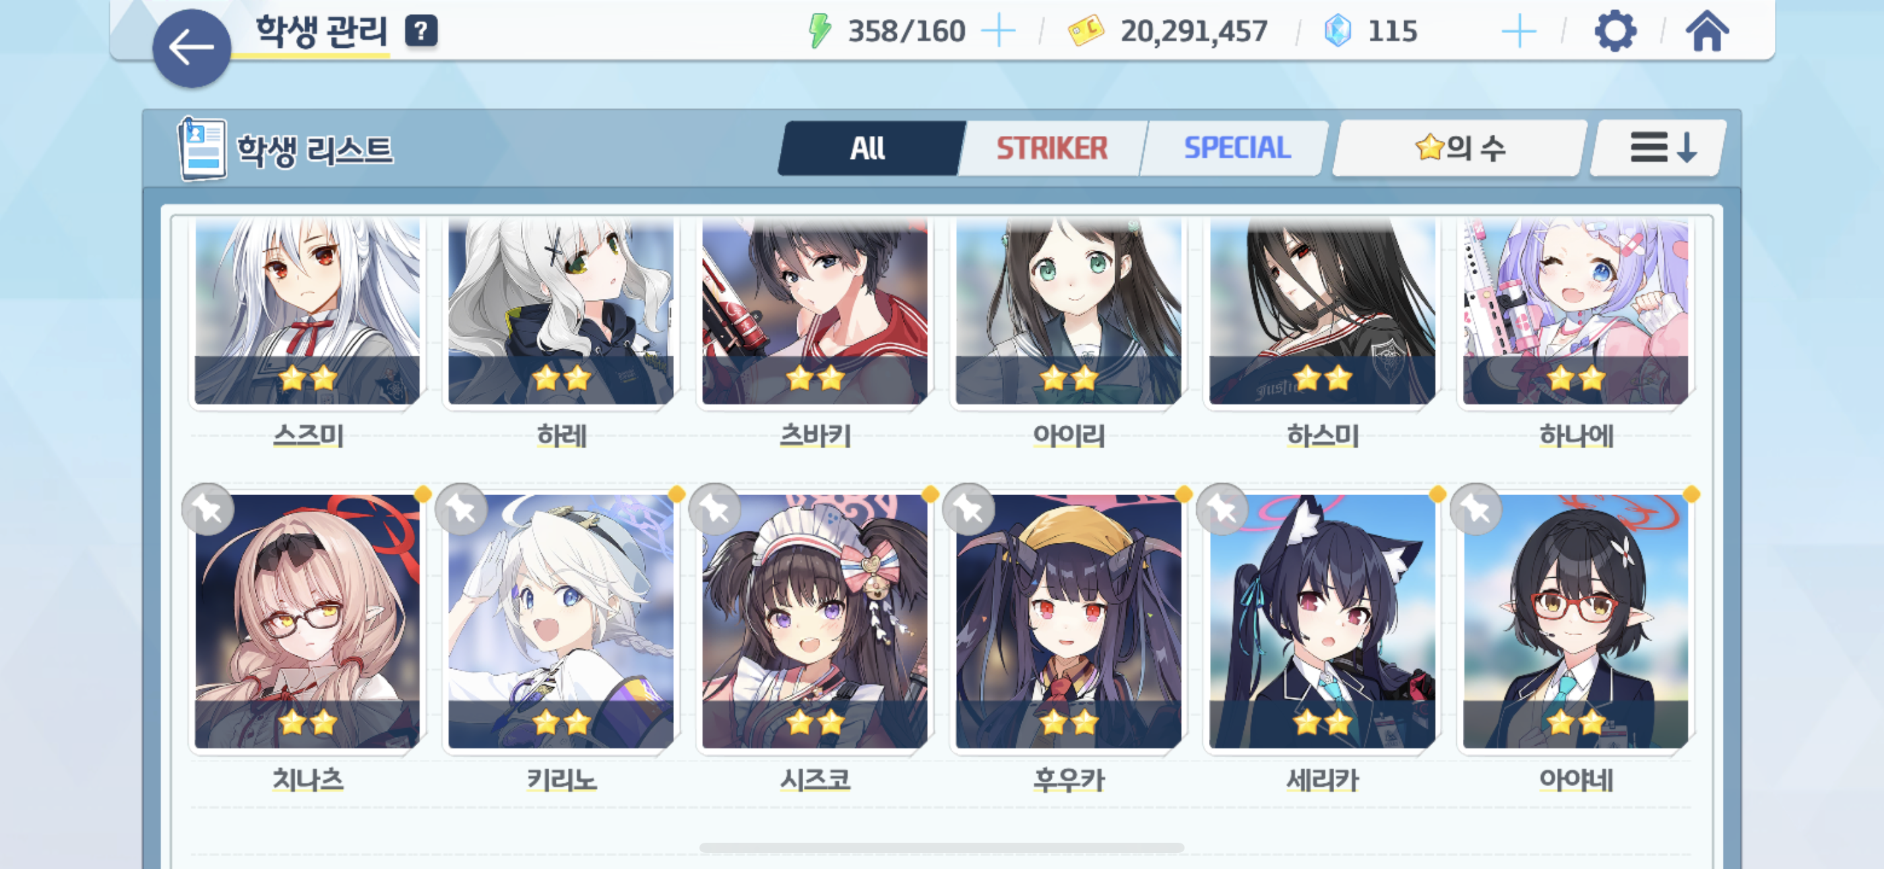Open student 후우카's character card
Screen dimensions: 1884x869
pos(1068,620)
